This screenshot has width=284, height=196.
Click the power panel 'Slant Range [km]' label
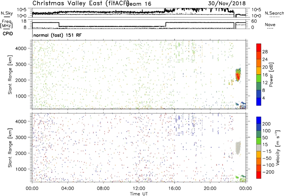pos(10,75)
